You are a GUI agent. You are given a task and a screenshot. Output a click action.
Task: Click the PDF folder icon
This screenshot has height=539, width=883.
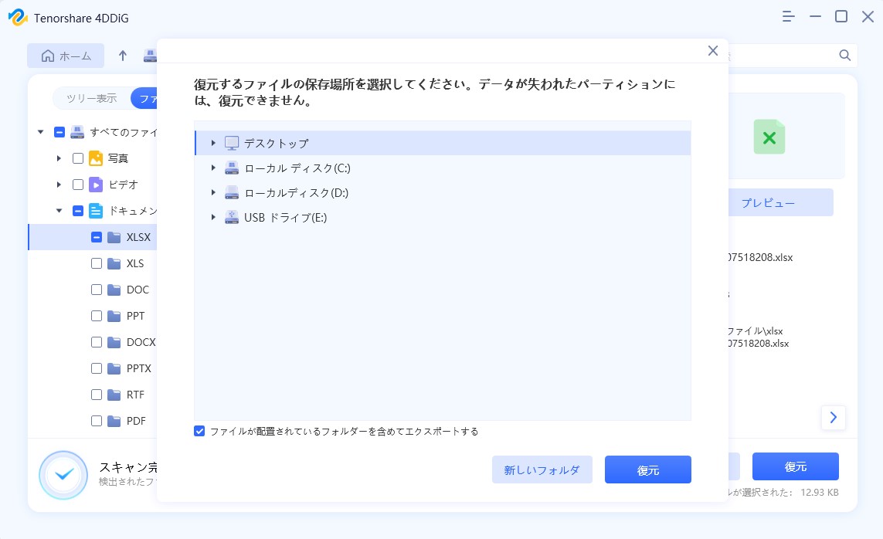(114, 421)
